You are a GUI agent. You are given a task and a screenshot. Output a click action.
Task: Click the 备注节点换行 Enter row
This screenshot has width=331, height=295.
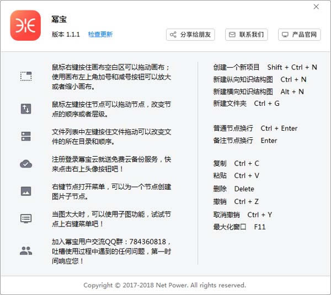(245, 141)
